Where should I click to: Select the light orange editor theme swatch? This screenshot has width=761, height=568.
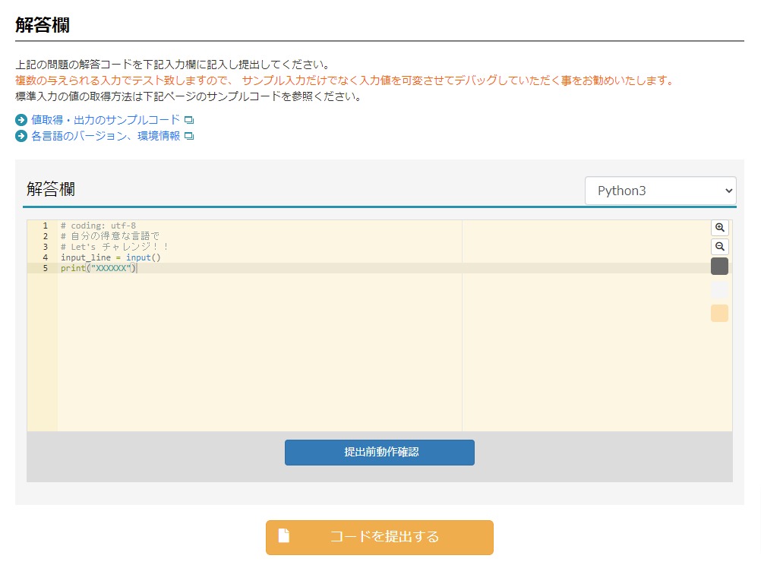click(719, 314)
